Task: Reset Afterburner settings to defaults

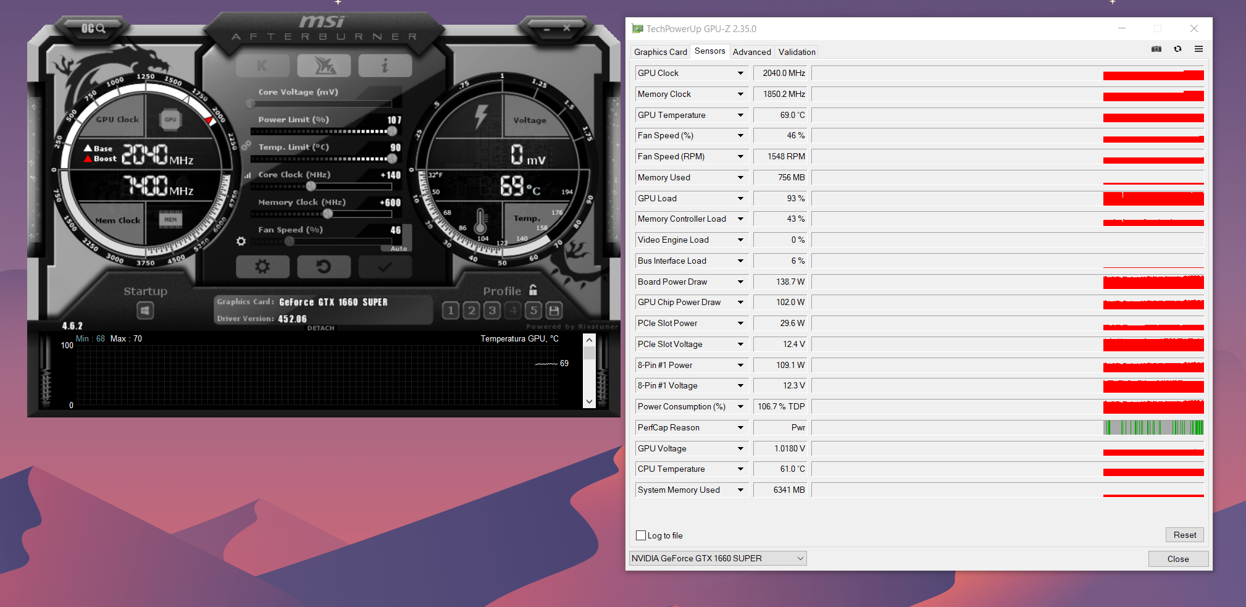Action: tap(324, 267)
